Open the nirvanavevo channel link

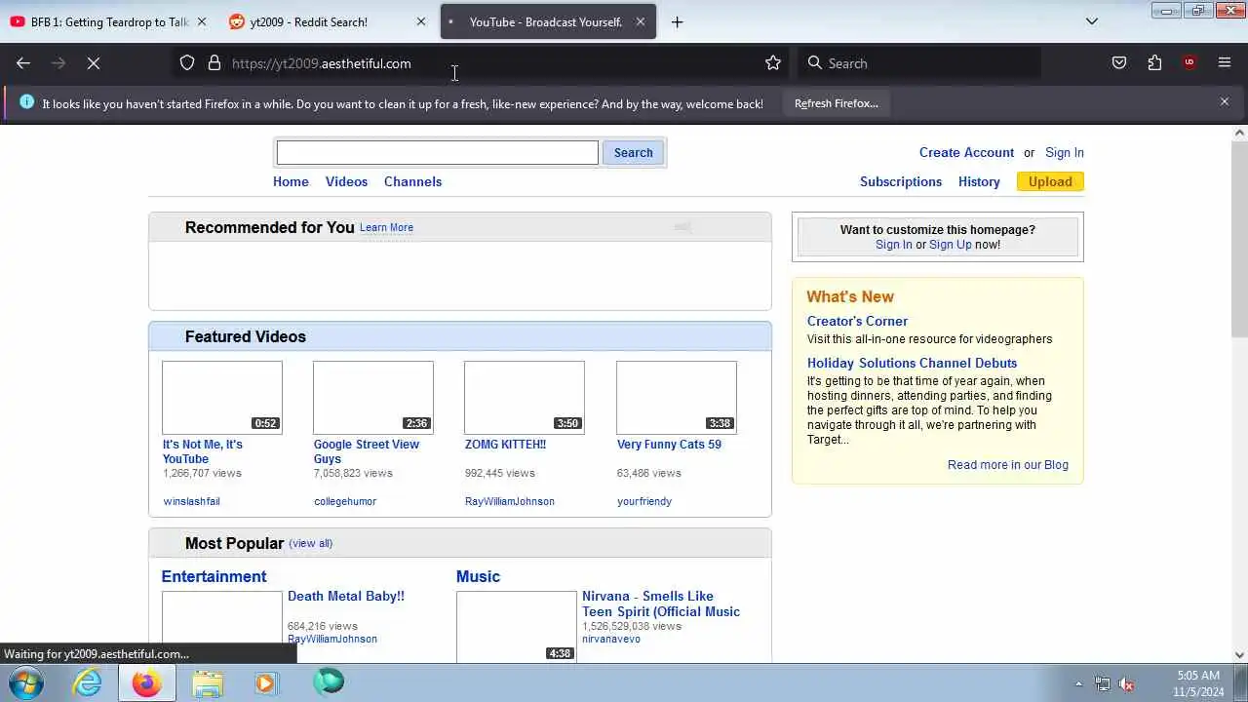click(x=611, y=640)
